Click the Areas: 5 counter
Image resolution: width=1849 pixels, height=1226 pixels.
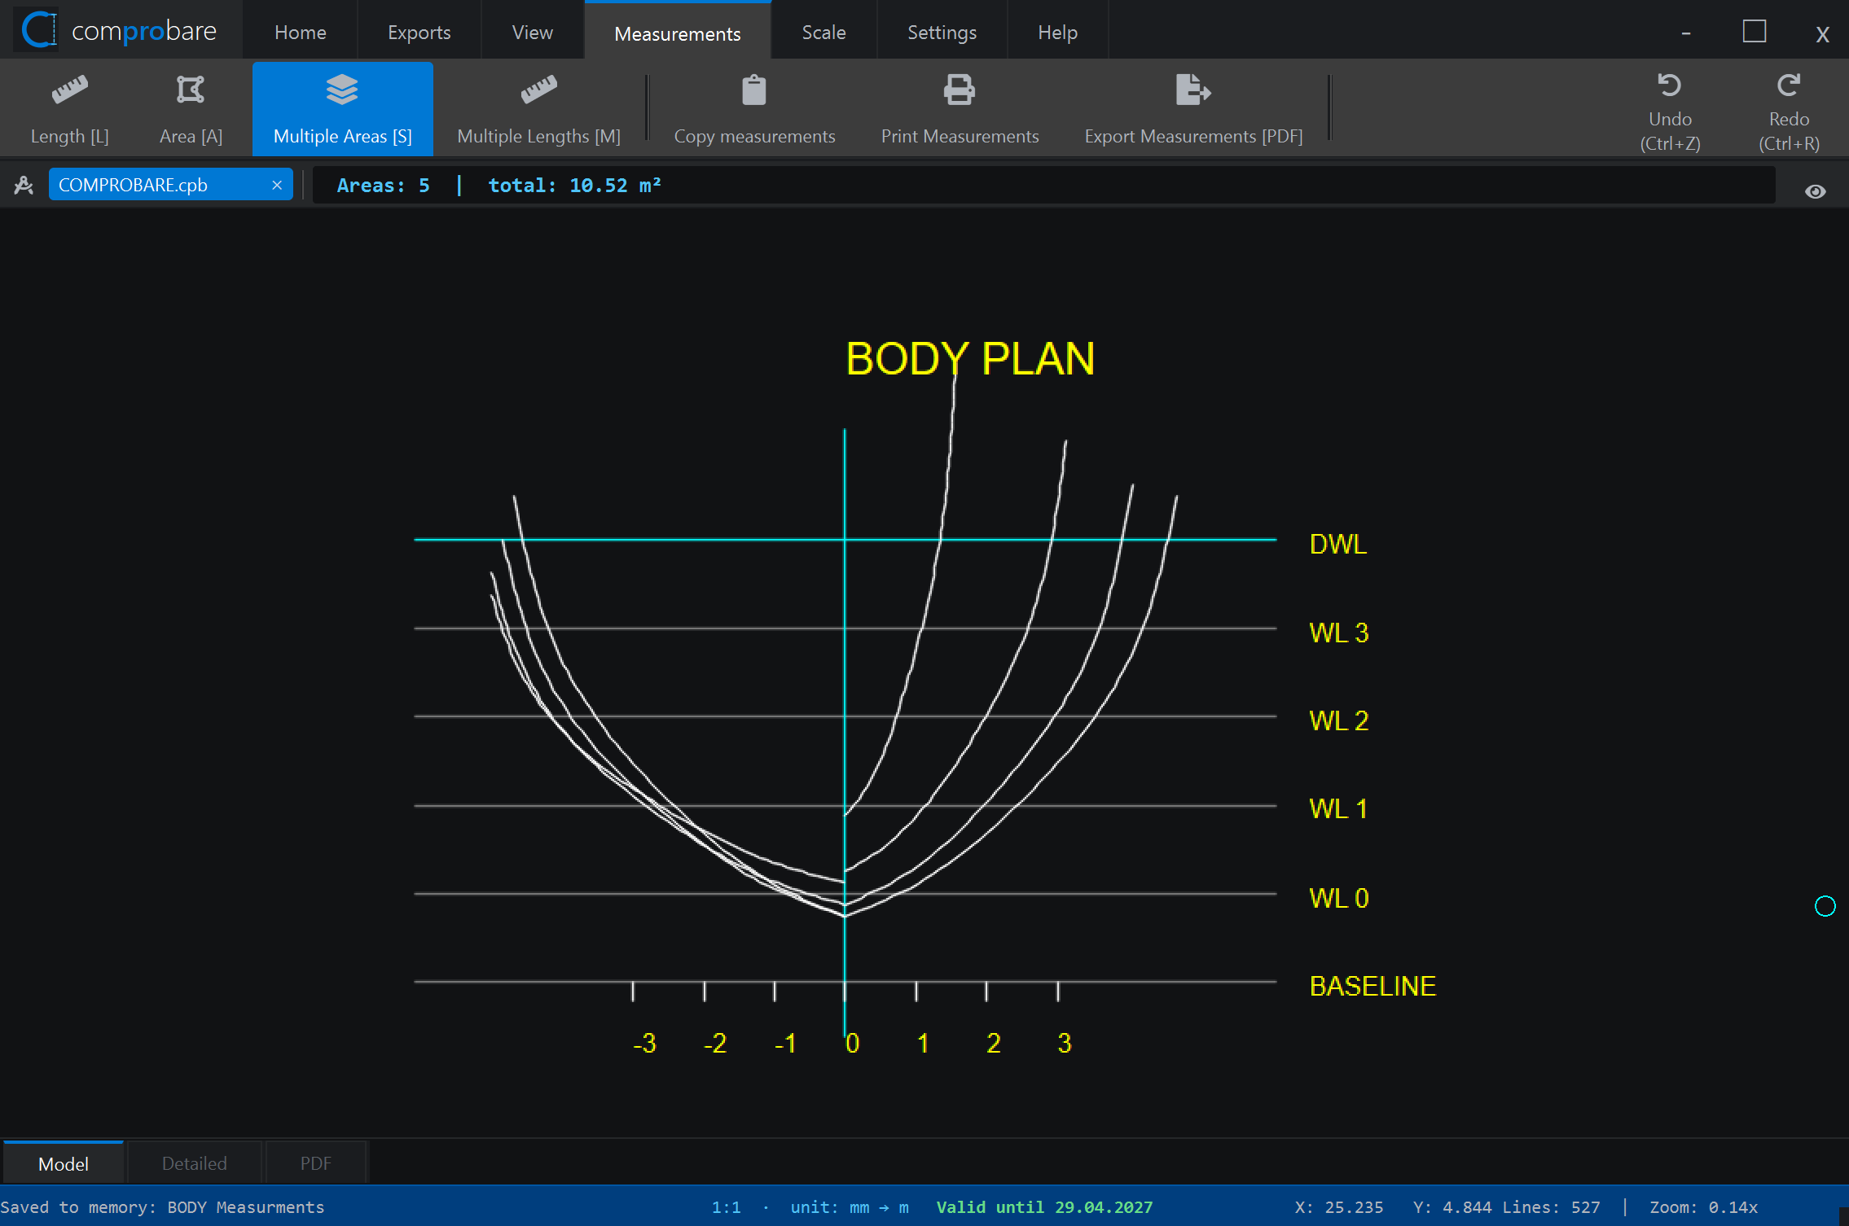[x=383, y=186]
